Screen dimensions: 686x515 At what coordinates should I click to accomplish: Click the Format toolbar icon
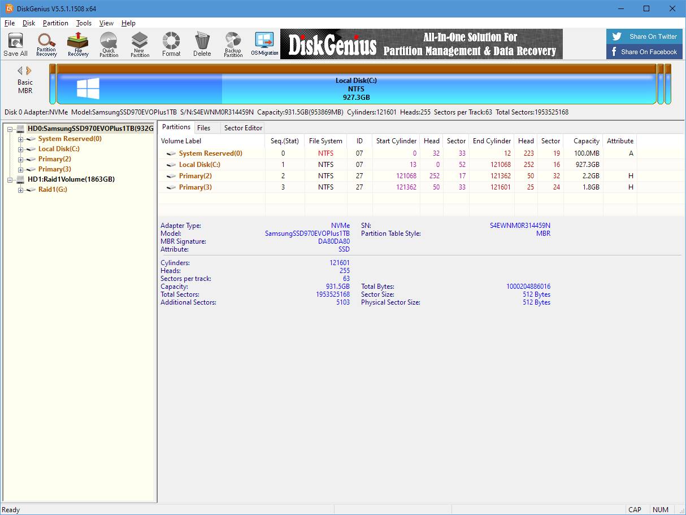(x=171, y=45)
